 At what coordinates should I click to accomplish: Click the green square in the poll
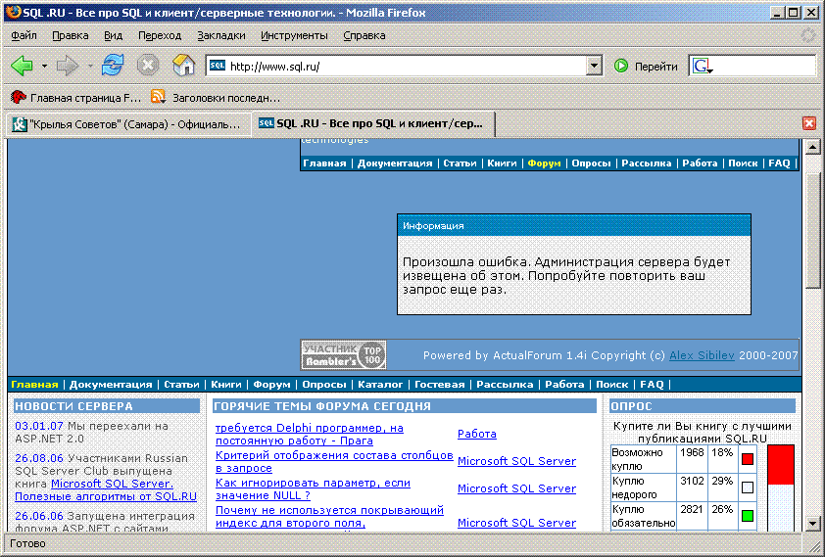(x=747, y=515)
